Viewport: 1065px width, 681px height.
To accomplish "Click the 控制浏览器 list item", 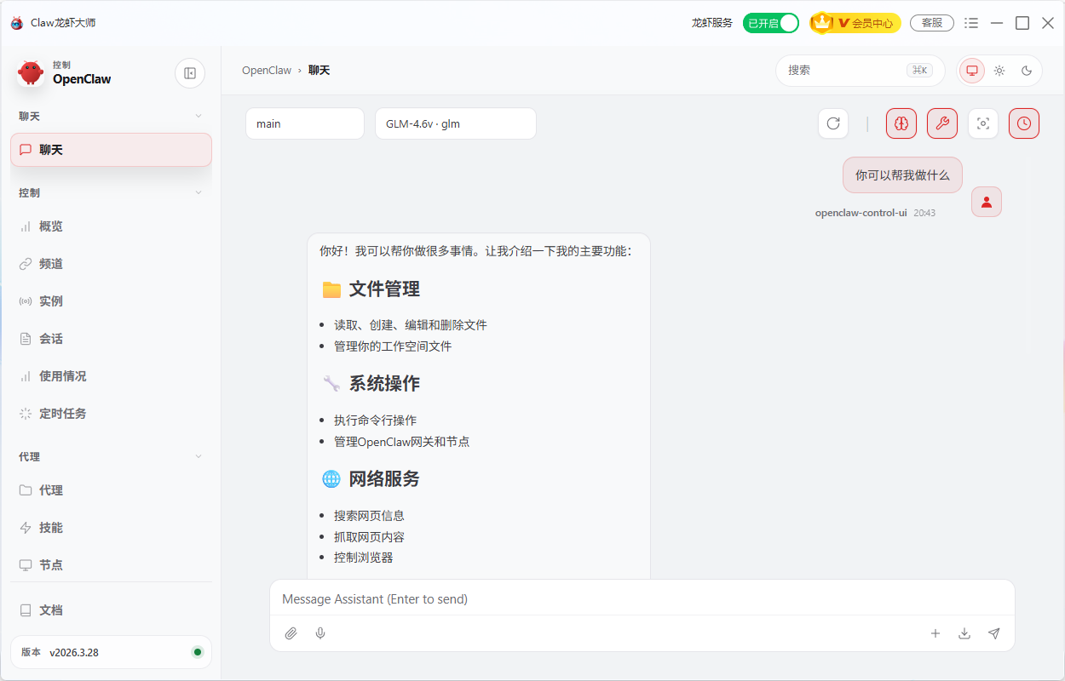I will click(x=364, y=558).
